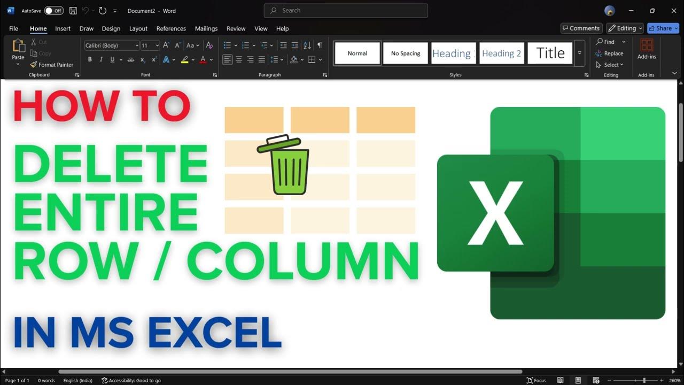Switch to the Layout tab
The width and height of the screenshot is (684, 385).
pyautogui.click(x=138, y=28)
